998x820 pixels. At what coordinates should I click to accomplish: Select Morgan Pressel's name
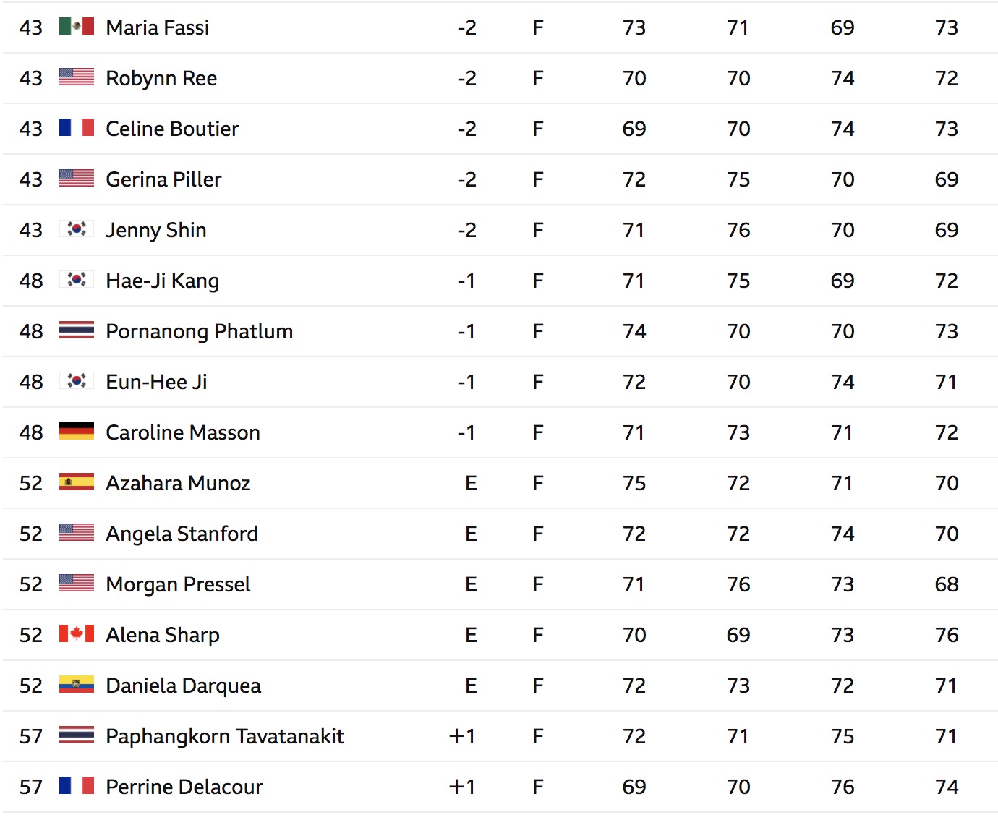(x=178, y=584)
